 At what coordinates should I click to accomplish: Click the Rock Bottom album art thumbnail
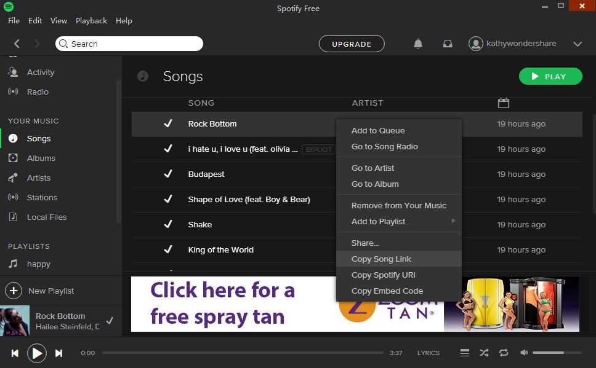(x=15, y=321)
